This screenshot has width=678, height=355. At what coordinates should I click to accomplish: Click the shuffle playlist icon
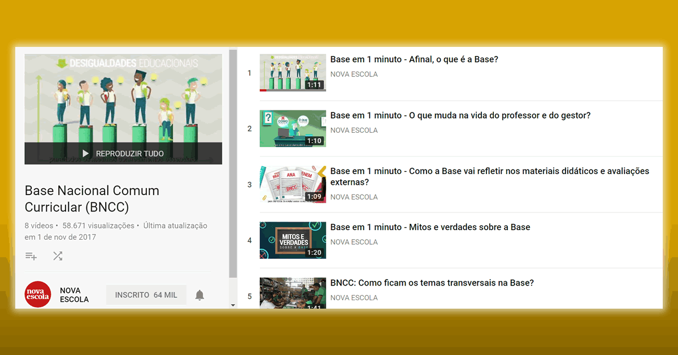[58, 256]
